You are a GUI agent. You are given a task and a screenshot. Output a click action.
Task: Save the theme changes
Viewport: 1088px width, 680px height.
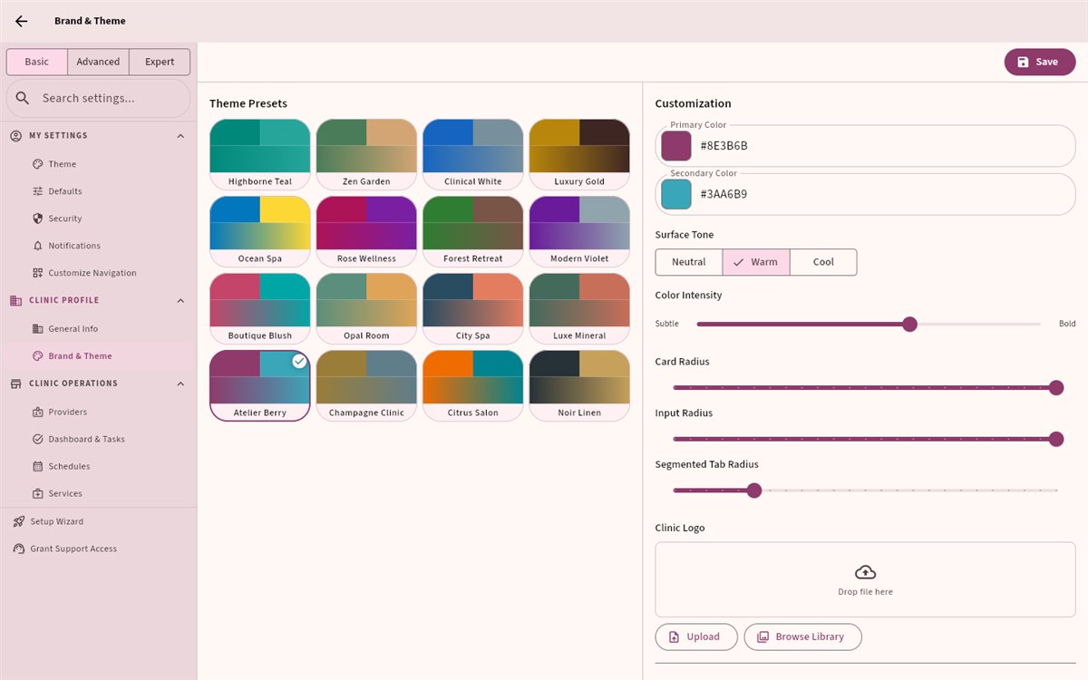1040,62
